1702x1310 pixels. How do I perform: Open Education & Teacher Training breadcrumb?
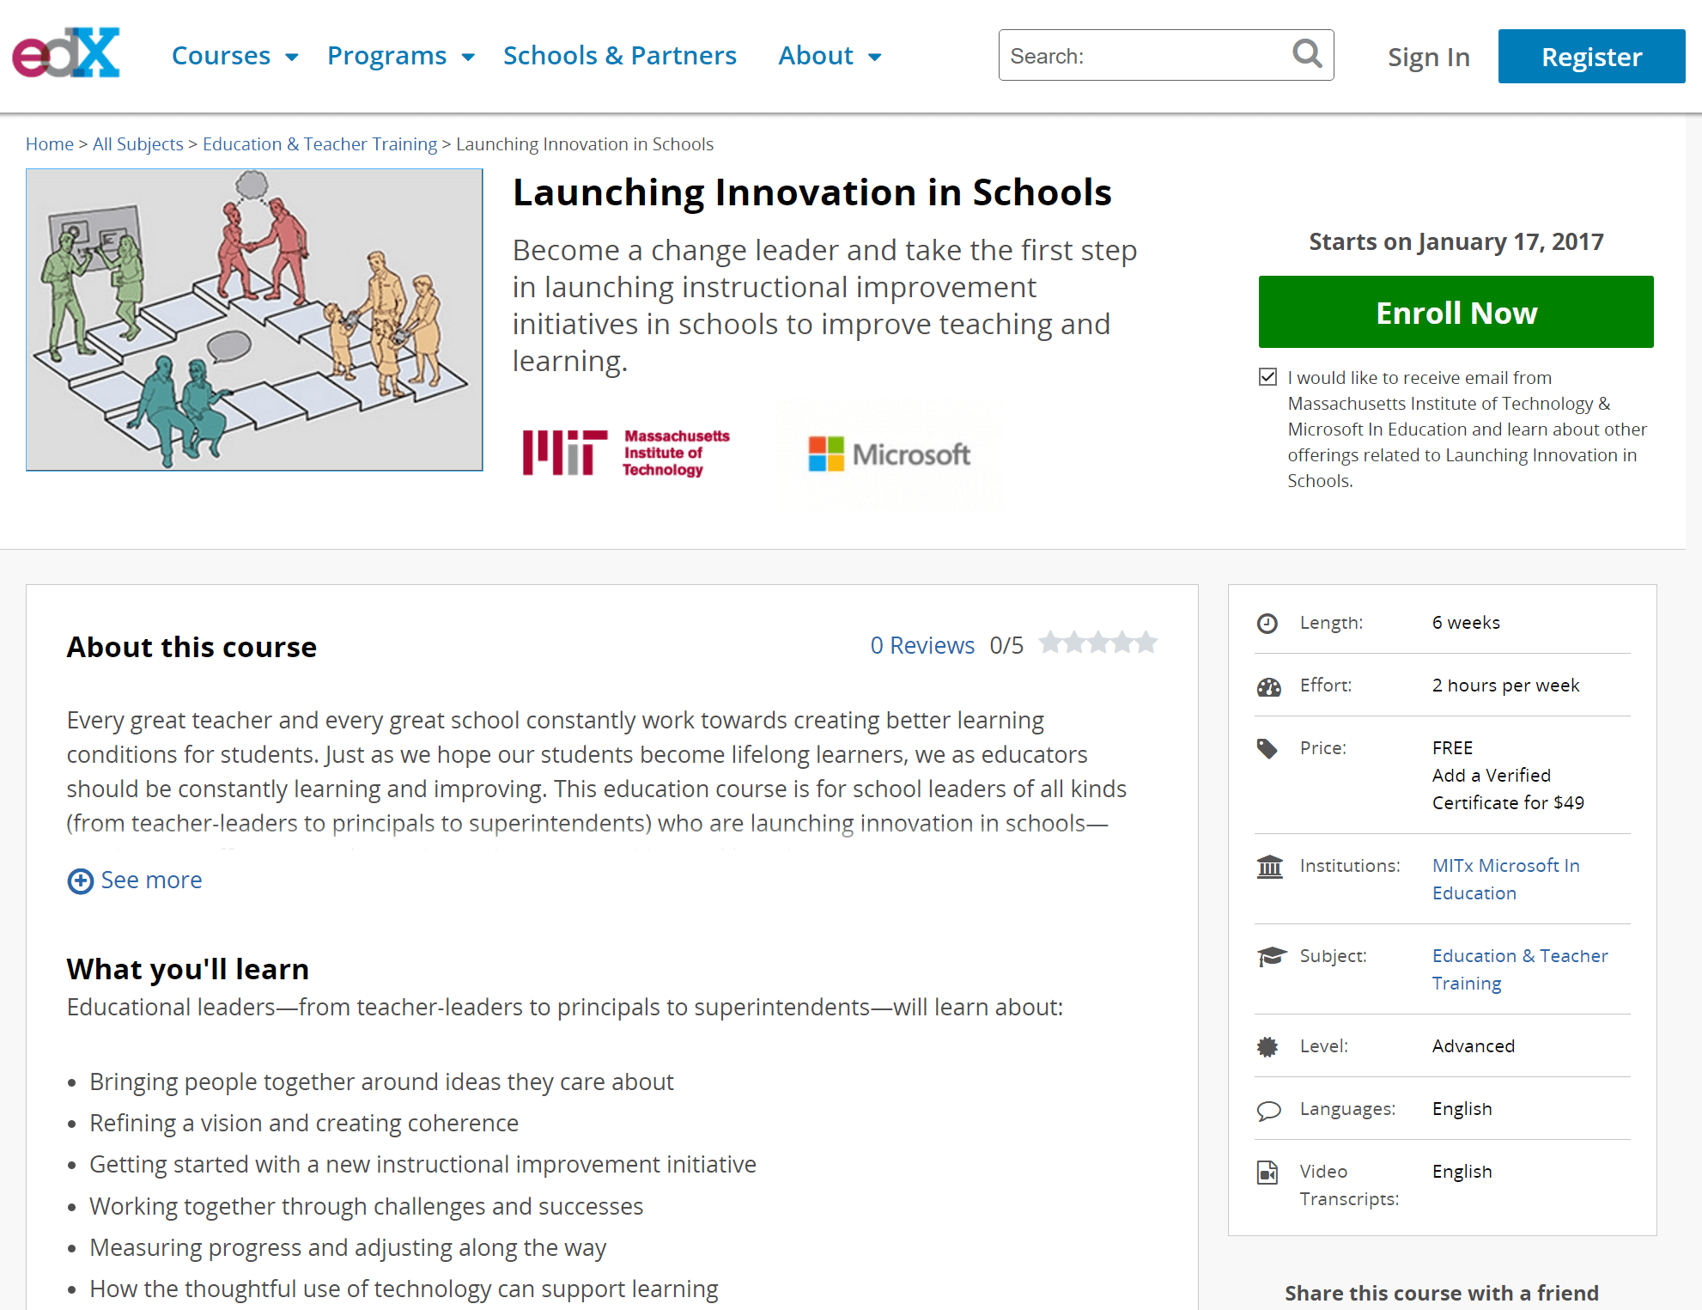[x=319, y=144]
